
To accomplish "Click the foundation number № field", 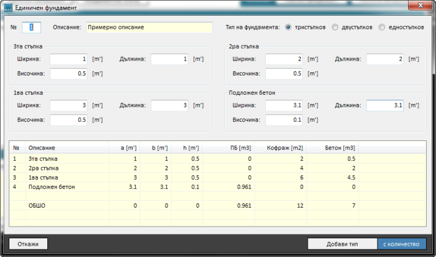I will 32,27.
